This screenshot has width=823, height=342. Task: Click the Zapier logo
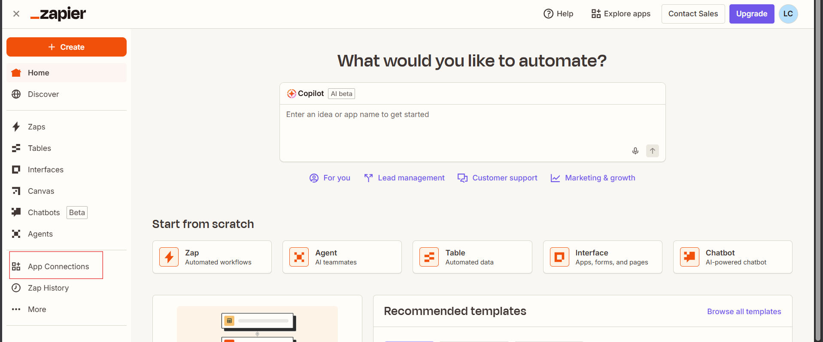[x=58, y=14]
